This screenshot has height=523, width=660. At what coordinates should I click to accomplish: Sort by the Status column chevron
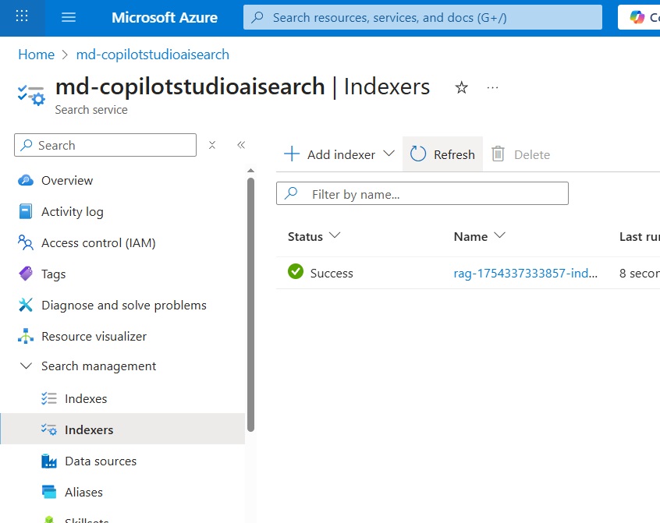click(x=335, y=235)
